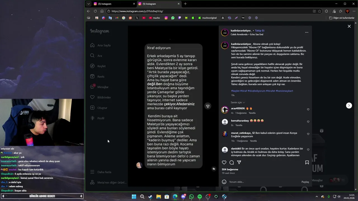Click the Yorum ekle comment field
Screen dimensions: 358x201
[263, 182]
